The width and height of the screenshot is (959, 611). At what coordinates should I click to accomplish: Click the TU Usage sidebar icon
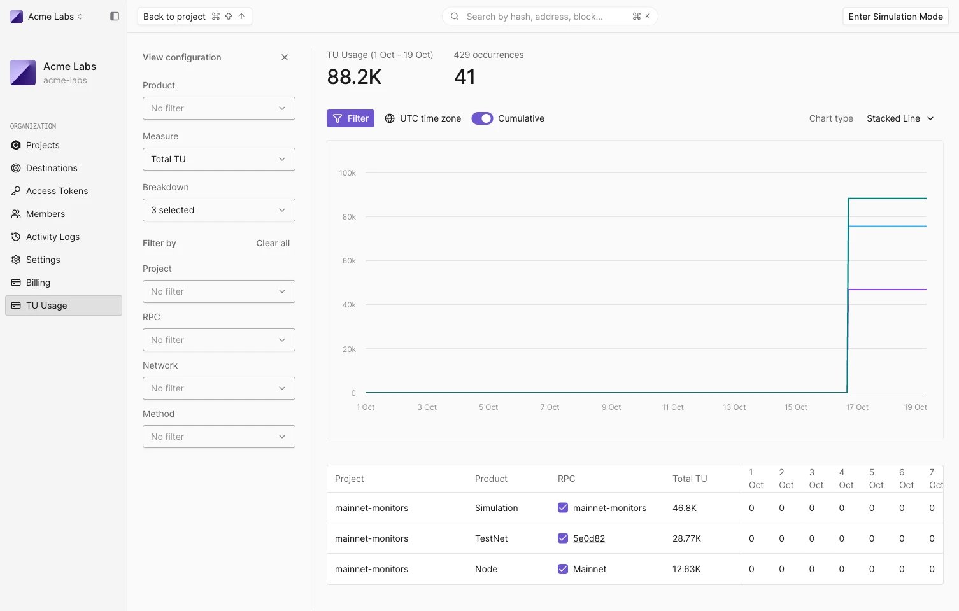[16, 305]
